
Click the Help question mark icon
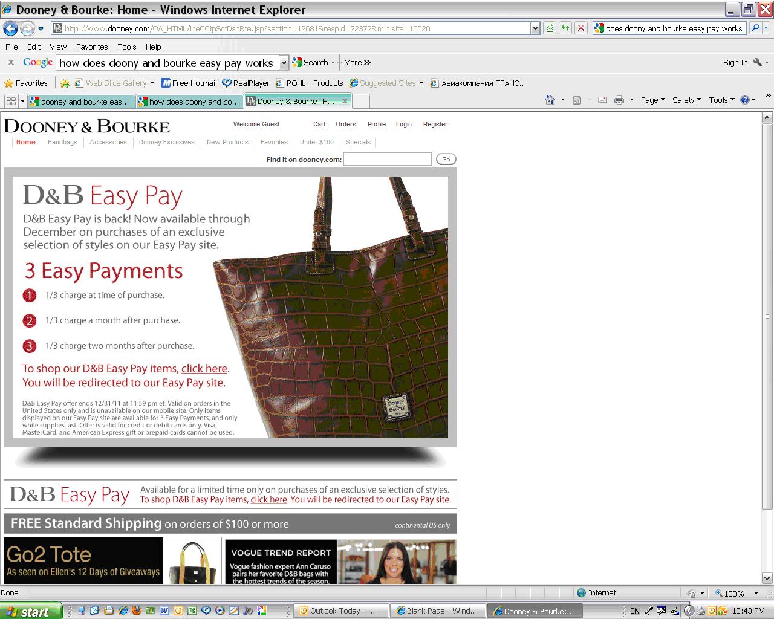point(745,100)
